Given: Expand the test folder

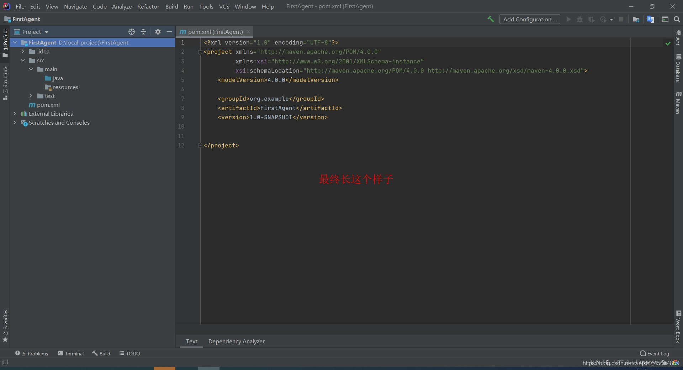Looking at the screenshot, I should pyautogui.click(x=31, y=96).
